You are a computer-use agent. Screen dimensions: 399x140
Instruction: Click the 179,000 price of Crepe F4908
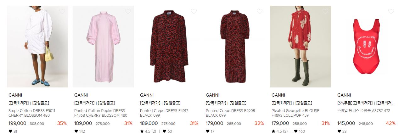[x=215, y=123]
